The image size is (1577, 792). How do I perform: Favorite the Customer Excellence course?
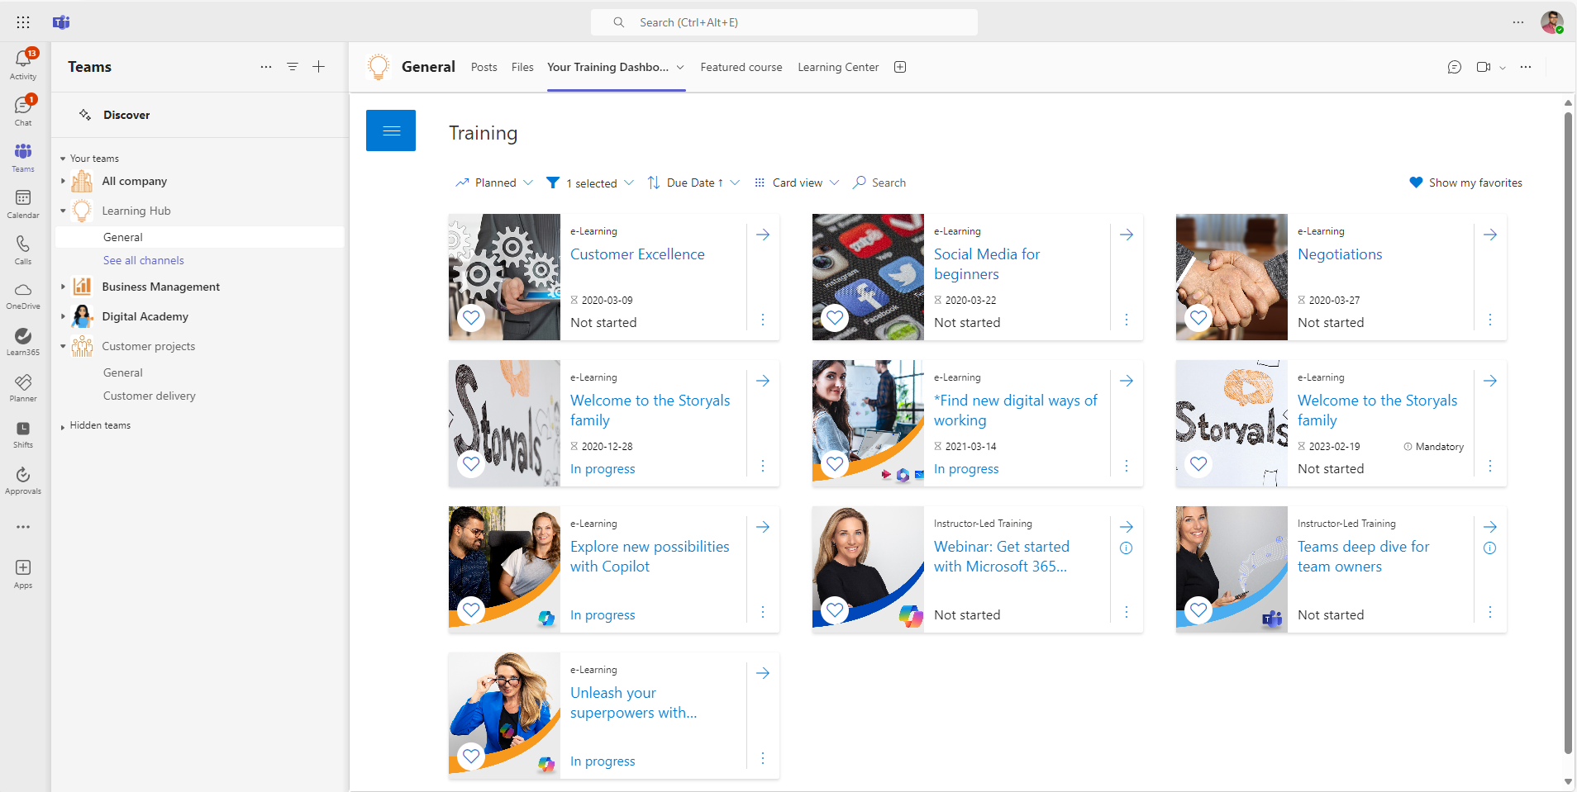471,317
